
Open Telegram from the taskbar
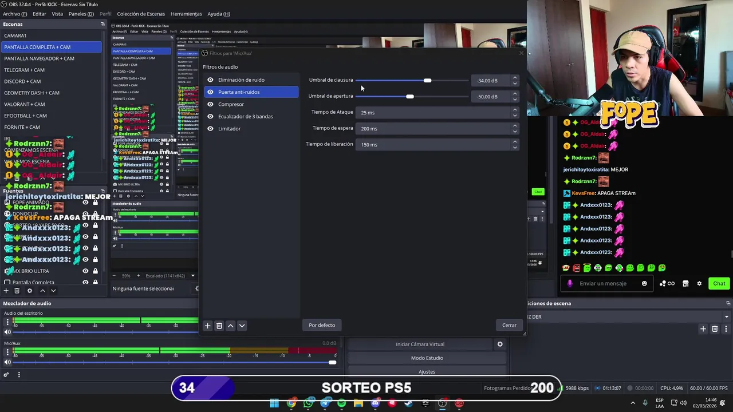pos(325,403)
